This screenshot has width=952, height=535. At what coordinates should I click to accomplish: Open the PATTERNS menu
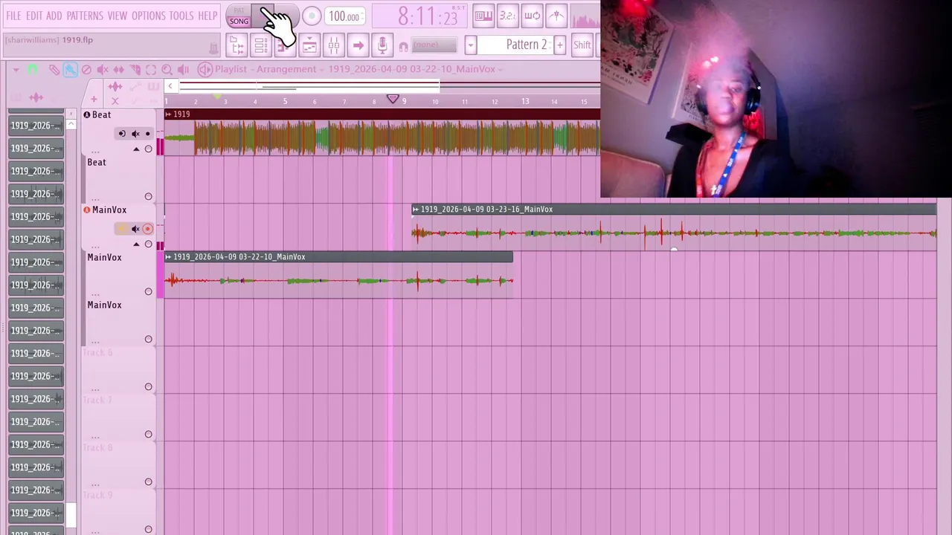[x=85, y=16]
